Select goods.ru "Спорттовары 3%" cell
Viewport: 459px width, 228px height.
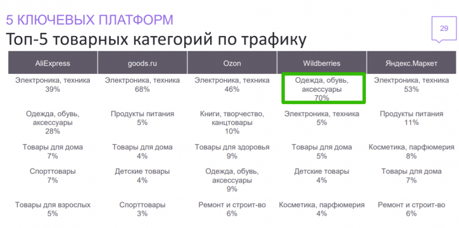142,209
